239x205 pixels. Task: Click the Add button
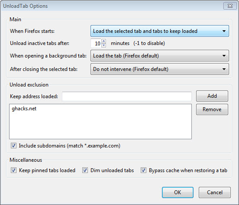212,96
